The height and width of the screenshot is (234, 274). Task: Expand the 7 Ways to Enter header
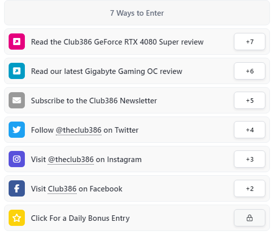(137, 13)
